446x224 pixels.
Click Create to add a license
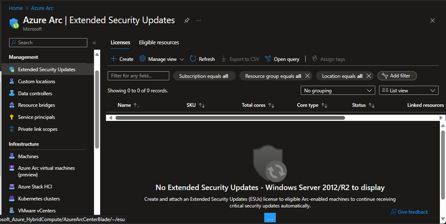[122, 59]
